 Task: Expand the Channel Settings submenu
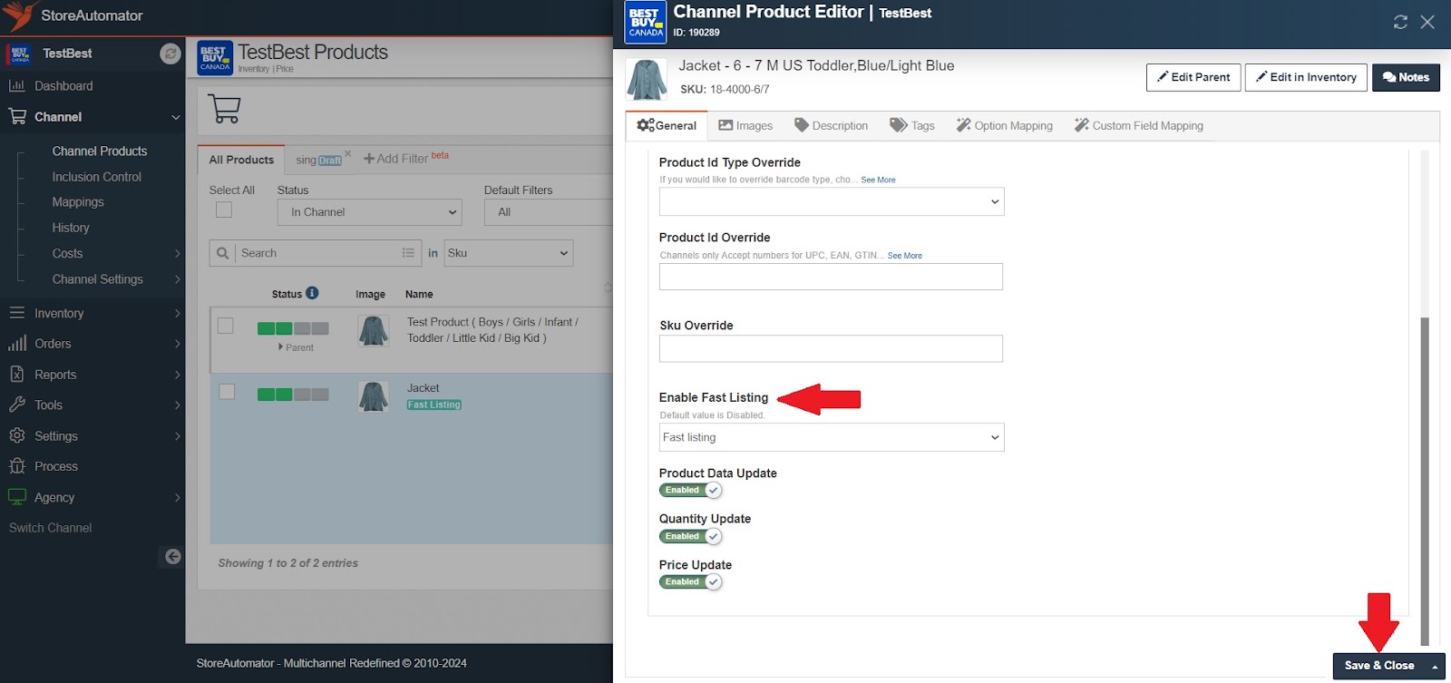pos(177,279)
